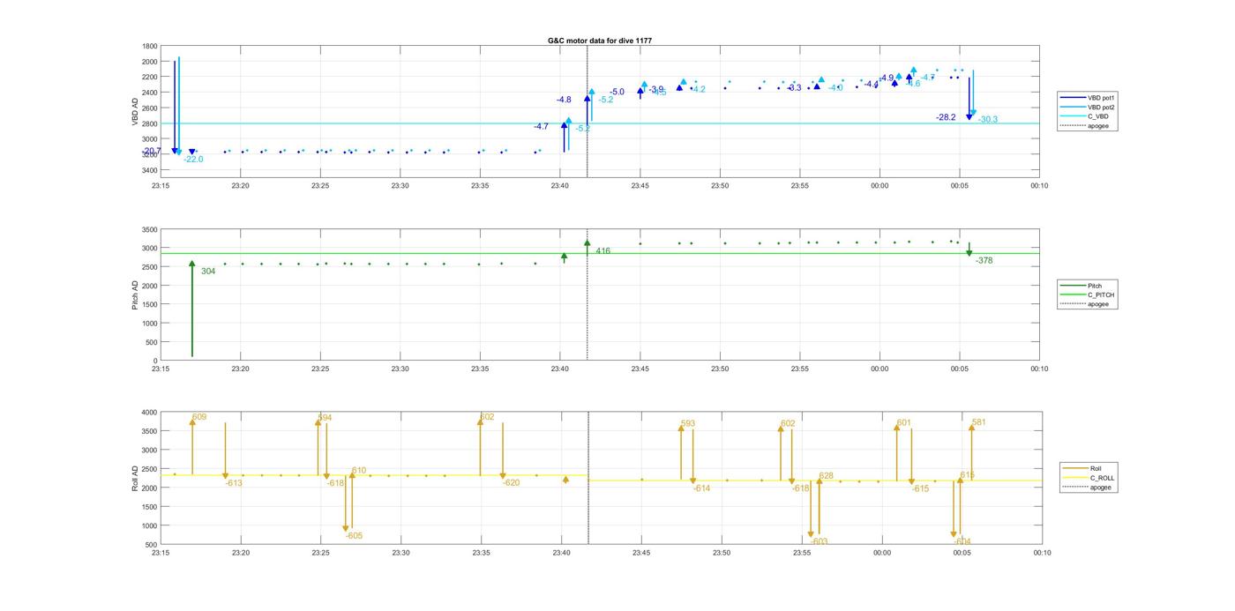Select the 'VBD pot1' legend entry

(1086, 98)
